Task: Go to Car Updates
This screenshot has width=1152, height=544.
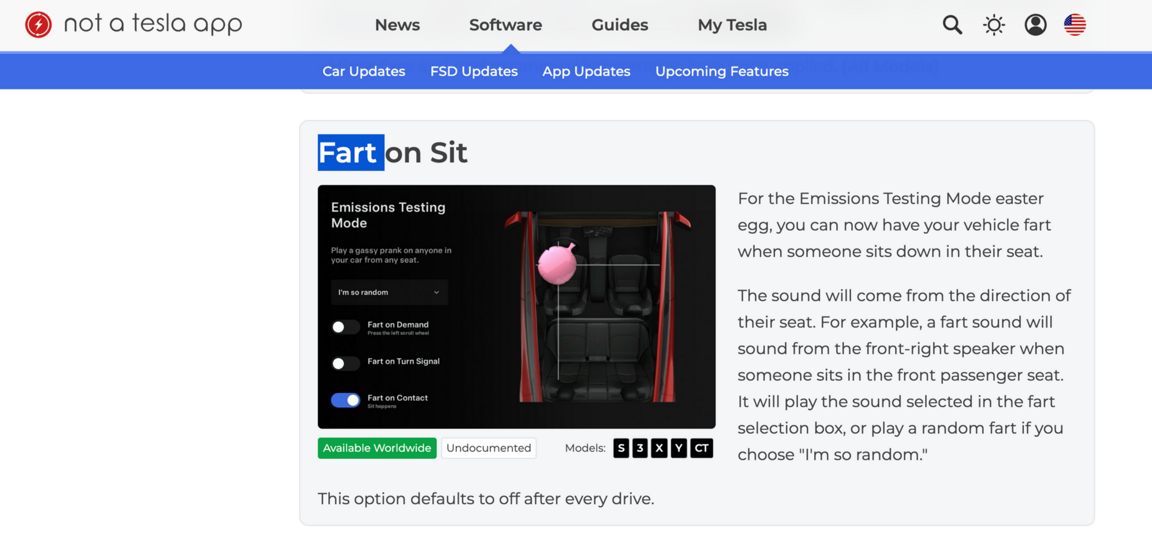Action: click(x=364, y=71)
